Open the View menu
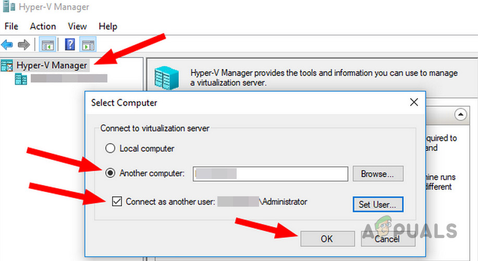 tap(77, 26)
